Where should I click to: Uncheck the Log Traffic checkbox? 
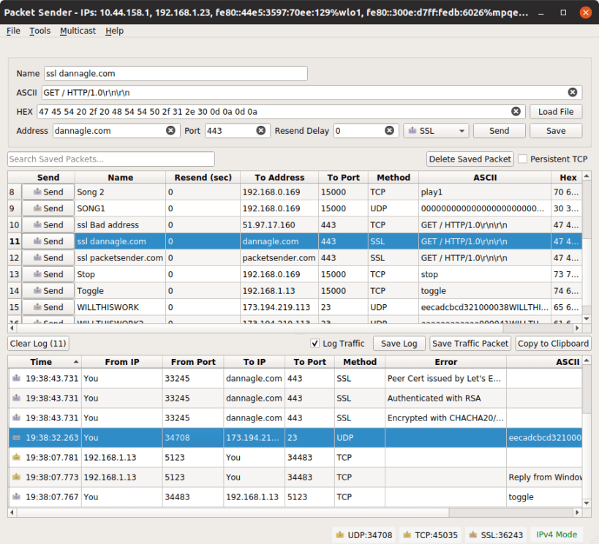pos(314,344)
